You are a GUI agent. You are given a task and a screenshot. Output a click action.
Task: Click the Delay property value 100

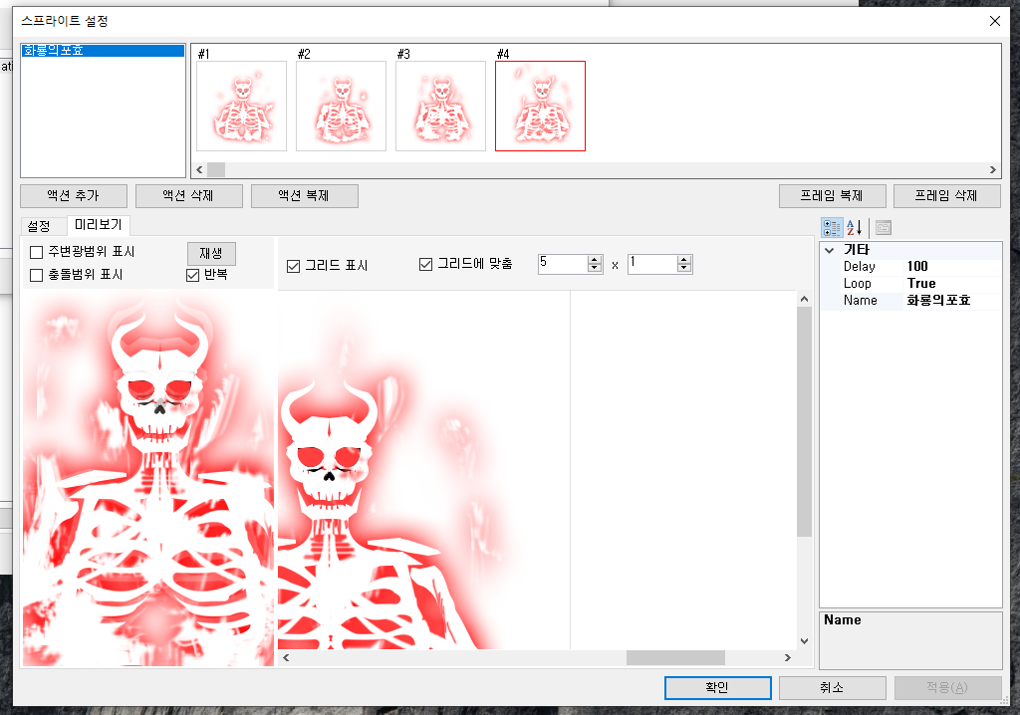point(952,267)
